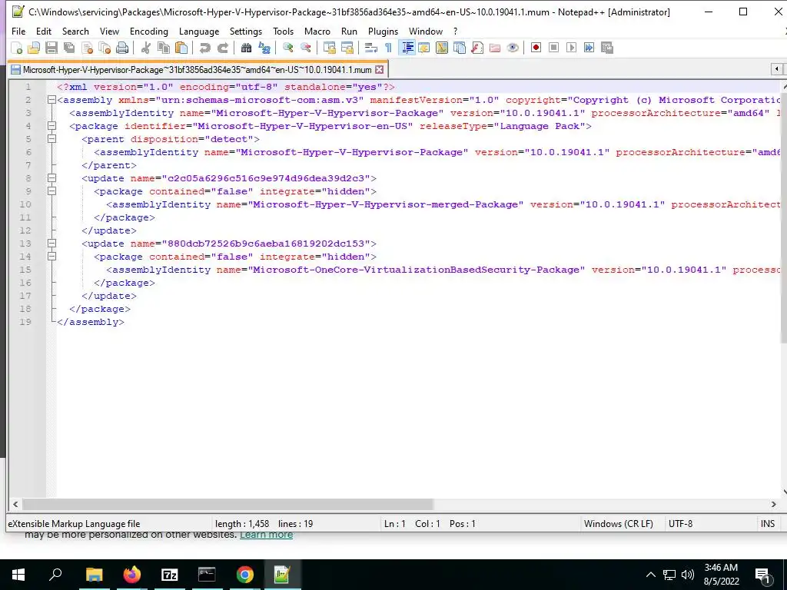Redo the action with the Redo arrow

pyautogui.click(x=222, y=48)
